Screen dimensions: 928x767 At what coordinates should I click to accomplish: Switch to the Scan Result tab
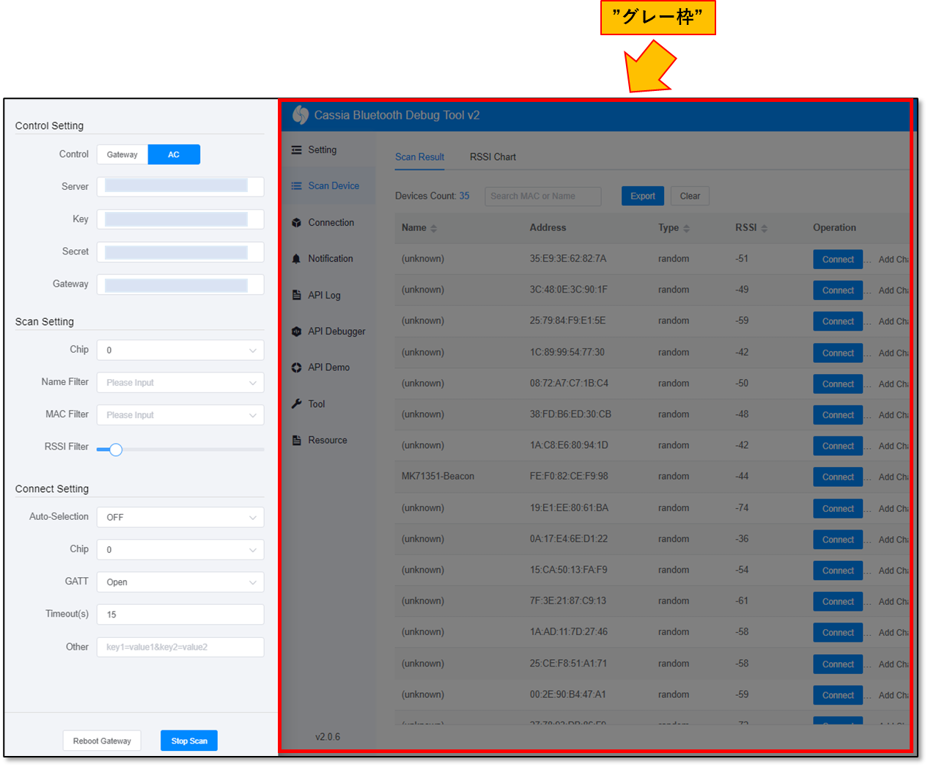click(419, 157)
